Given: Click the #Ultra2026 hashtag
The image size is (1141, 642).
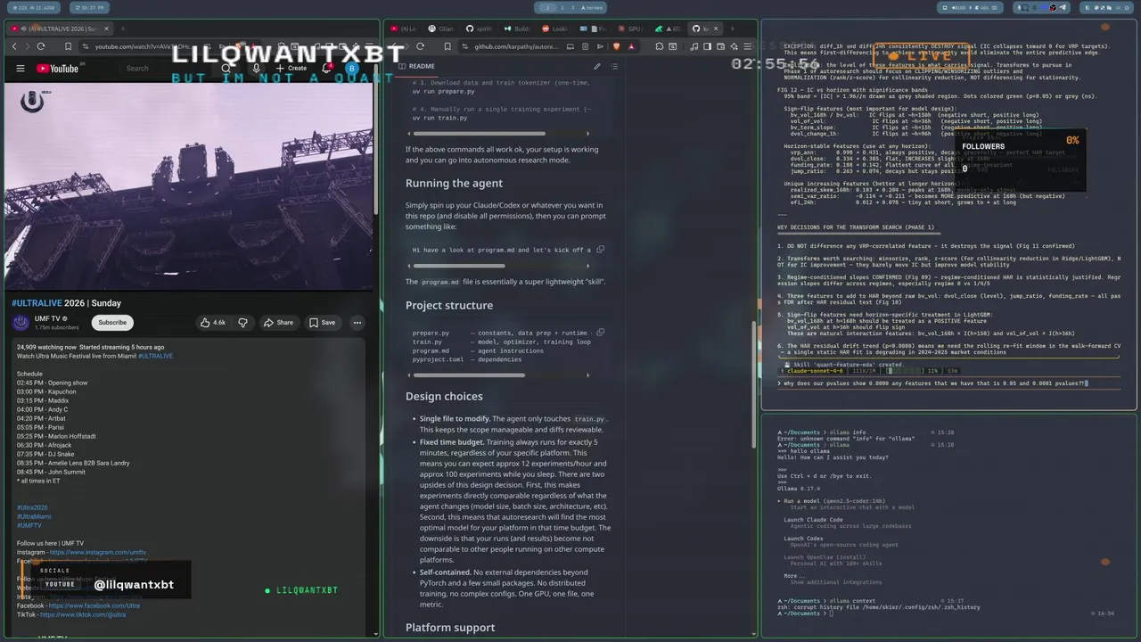Looking at the screenshot, I should click(x=32, y=507).
